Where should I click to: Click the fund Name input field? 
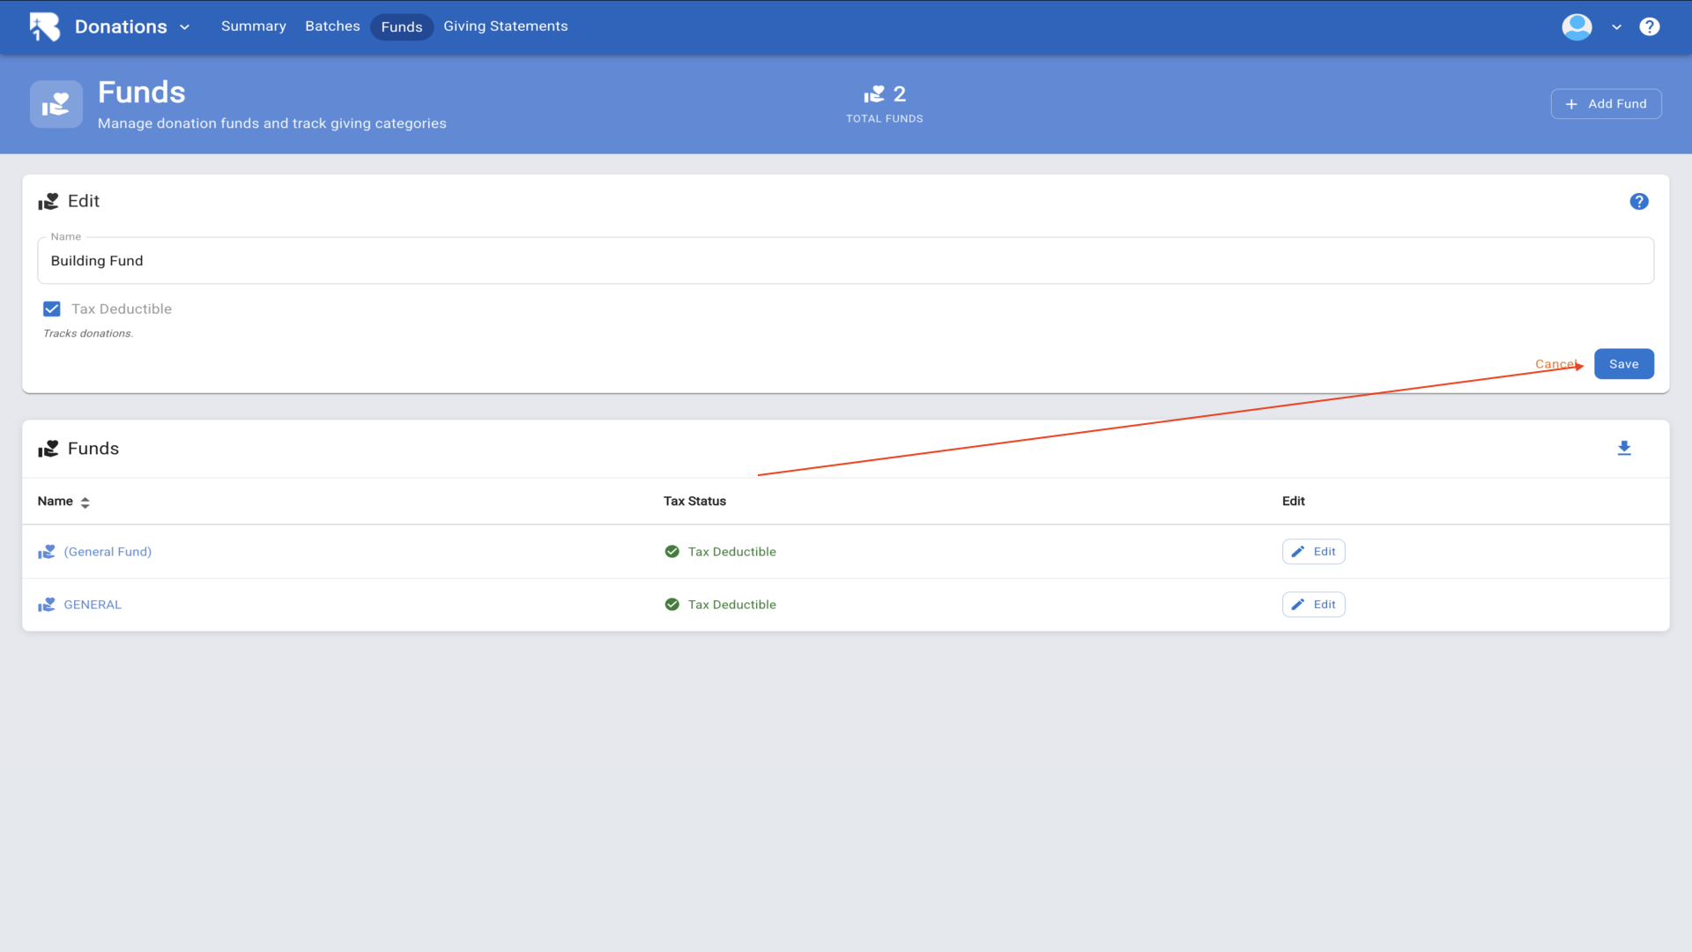[844, 261]
